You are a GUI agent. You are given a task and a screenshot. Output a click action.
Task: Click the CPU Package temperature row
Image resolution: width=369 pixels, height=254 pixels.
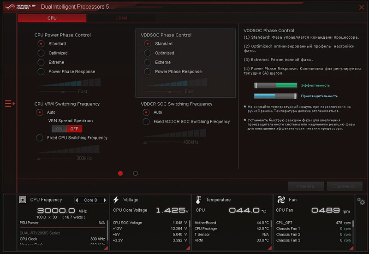tap(232, 229)
